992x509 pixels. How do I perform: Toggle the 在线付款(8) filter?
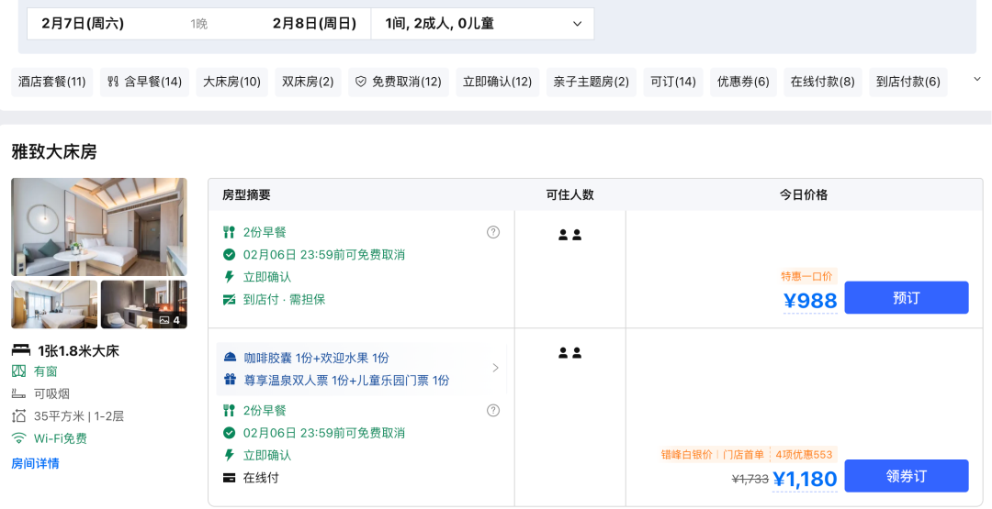tap(823, 83)
